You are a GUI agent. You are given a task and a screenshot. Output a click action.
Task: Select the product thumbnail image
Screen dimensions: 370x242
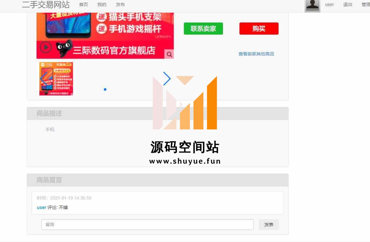56,79
